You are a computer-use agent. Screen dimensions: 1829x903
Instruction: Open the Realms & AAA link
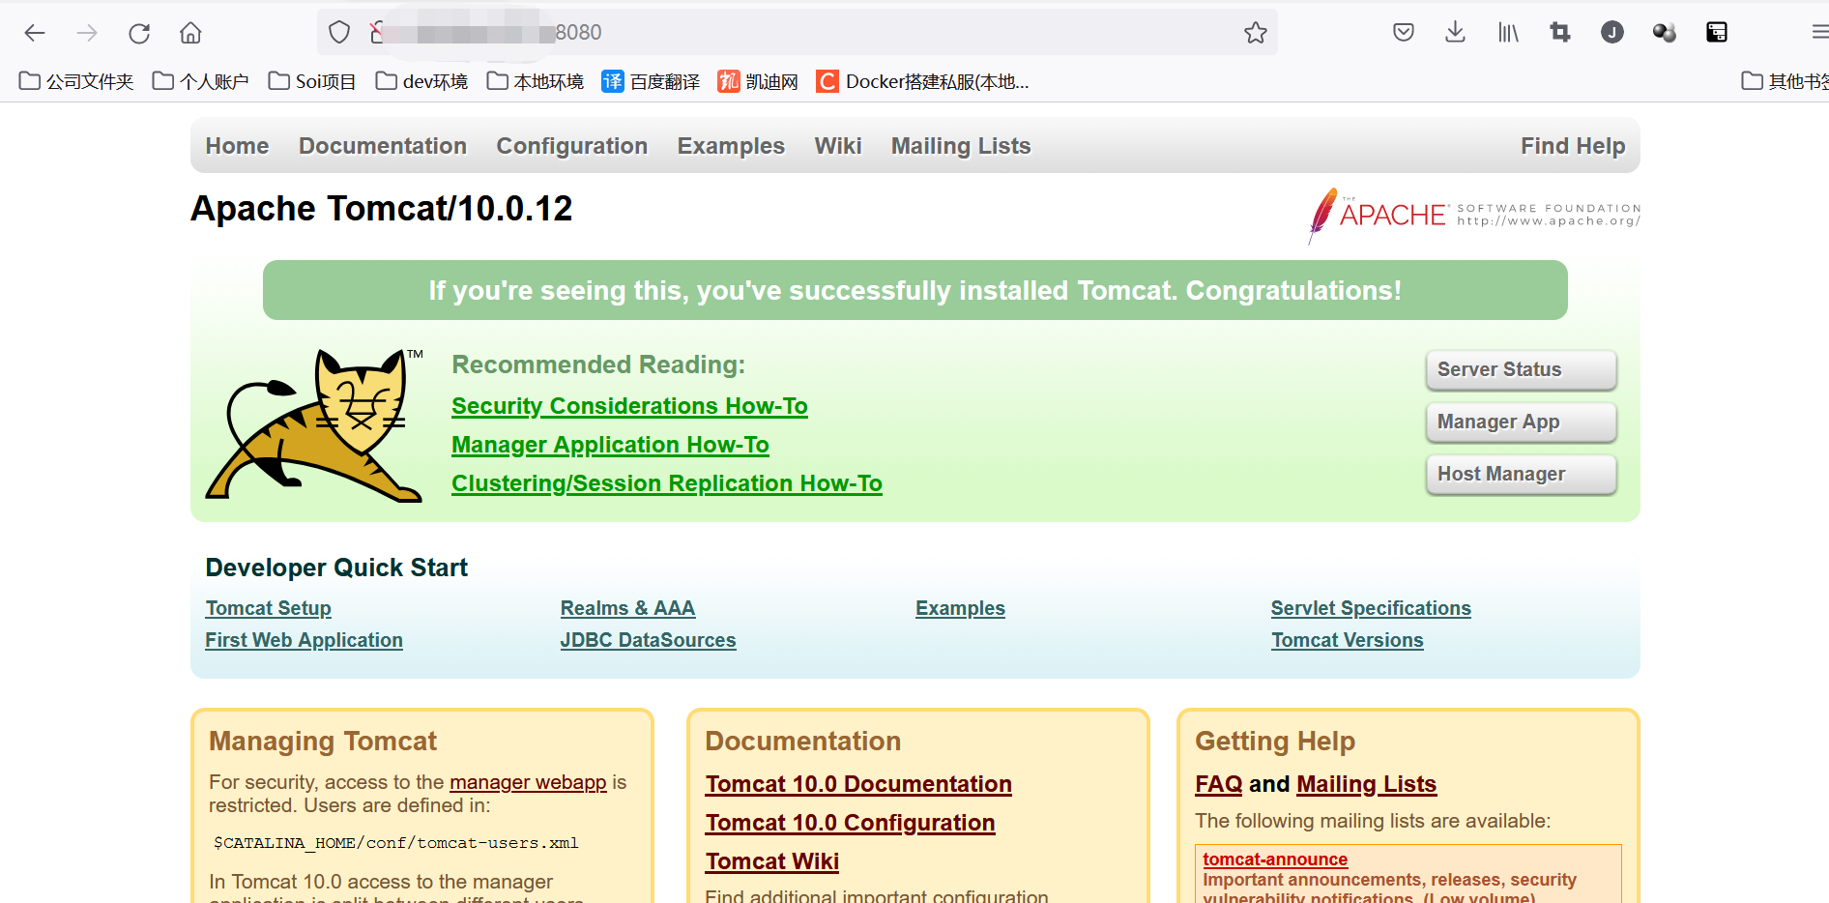tap(627, 608)
